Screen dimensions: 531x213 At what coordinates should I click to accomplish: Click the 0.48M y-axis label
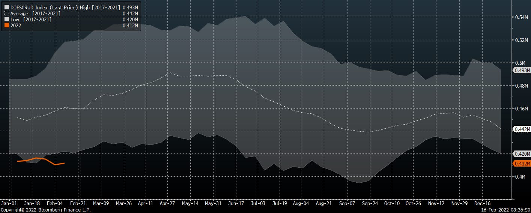[x=521, y=86]
